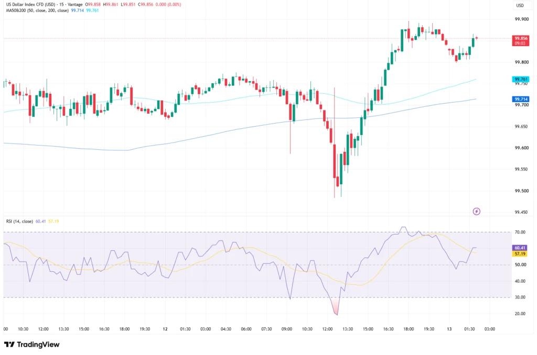Viewport: 537px width, 355px height.
Task: Click the 03:00 label at right of time axis
Action: 489,329
